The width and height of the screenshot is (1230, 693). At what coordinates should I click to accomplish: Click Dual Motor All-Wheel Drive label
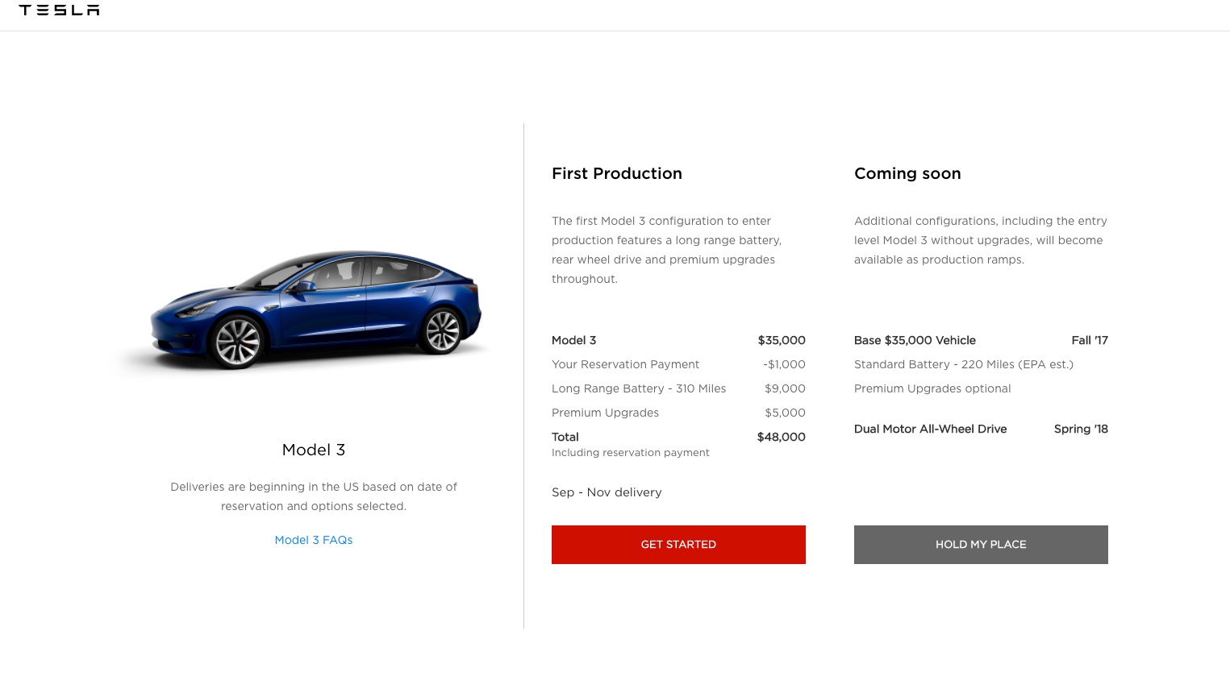coord(929,429)
